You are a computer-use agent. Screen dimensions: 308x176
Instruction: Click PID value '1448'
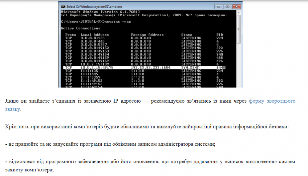coord(221,68)
